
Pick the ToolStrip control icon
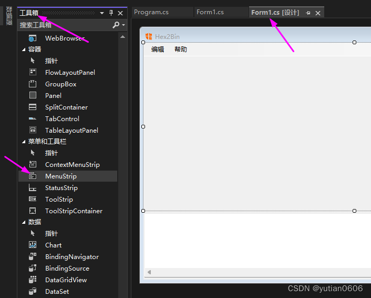pos(33,199)
